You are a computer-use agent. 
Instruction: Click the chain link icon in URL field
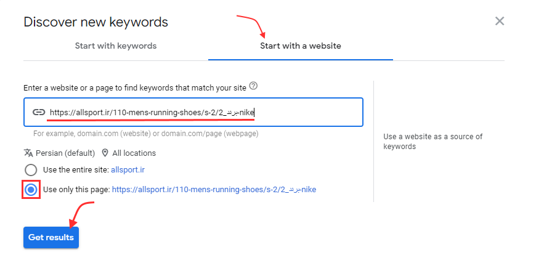(39, 112)
